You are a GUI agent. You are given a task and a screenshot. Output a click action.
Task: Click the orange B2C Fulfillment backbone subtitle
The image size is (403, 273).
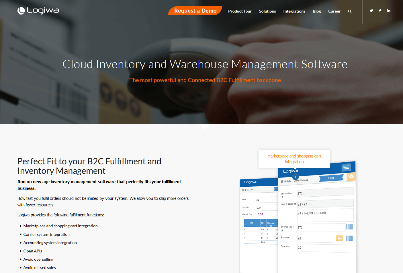click(205, 80)
